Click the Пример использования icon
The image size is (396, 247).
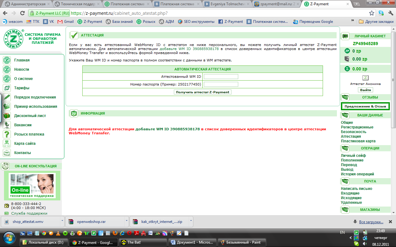(x=7, y=107)
